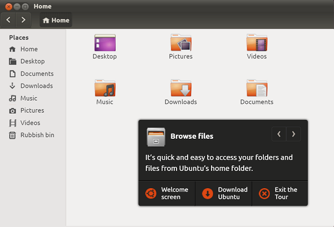Image resolution: width=334 pixels, height=227 pixels.
Task: Click the Music note icon in sidebar
Action: click(x=12, y=98)
